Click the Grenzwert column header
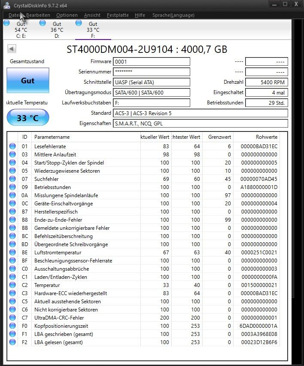 pyautogui.click(x=218, y=137)
